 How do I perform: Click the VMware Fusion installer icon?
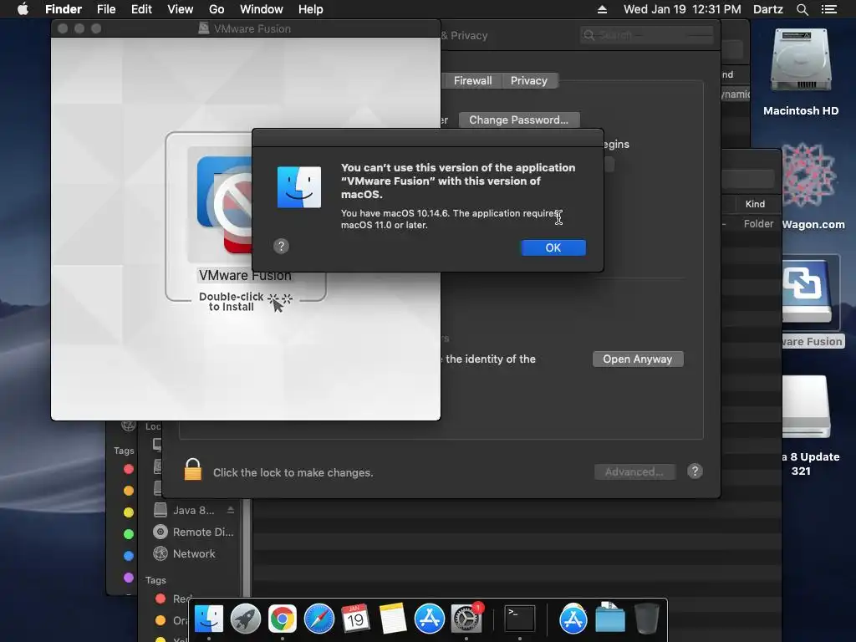pos(225,205)
